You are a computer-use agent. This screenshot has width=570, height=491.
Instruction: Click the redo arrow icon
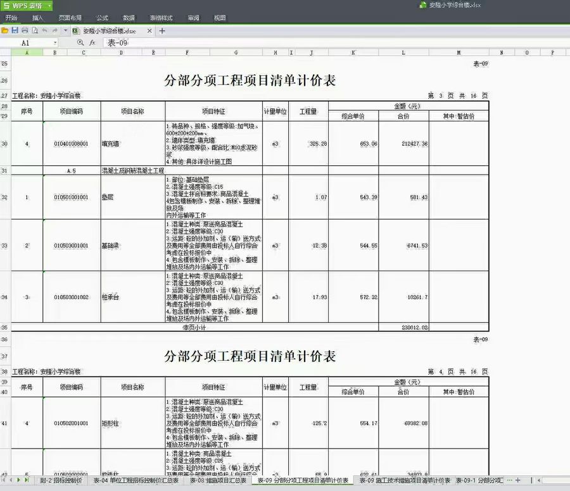coord(55,30)
